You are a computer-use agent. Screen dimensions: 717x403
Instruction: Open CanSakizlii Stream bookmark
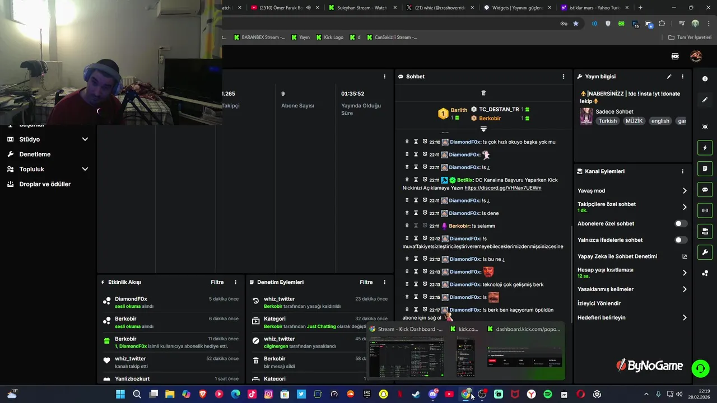(x=392, y=38)
